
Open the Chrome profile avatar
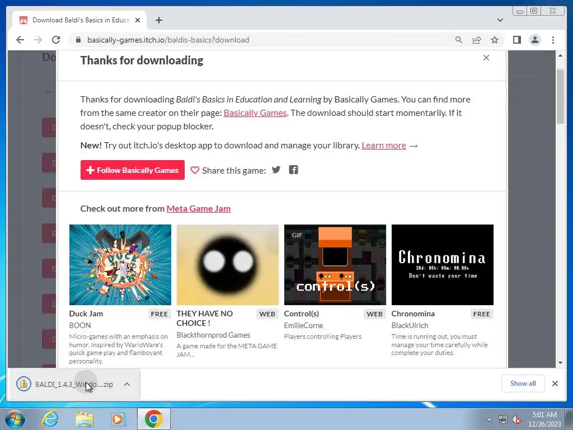click(x=534, y=40)
